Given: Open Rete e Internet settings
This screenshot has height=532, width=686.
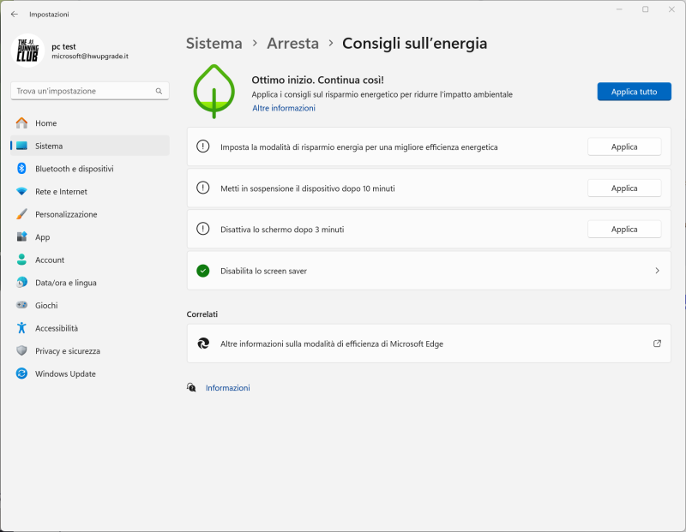Looking at the screenshot, I should click(61, 192).
